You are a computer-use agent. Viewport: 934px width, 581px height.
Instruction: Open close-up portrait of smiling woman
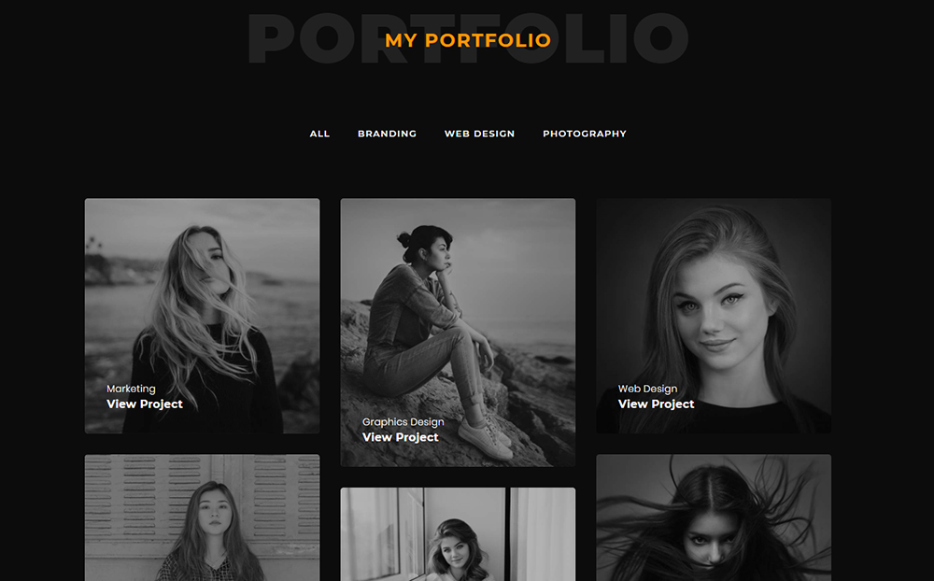pyautogui.click(x=714, y=316)
